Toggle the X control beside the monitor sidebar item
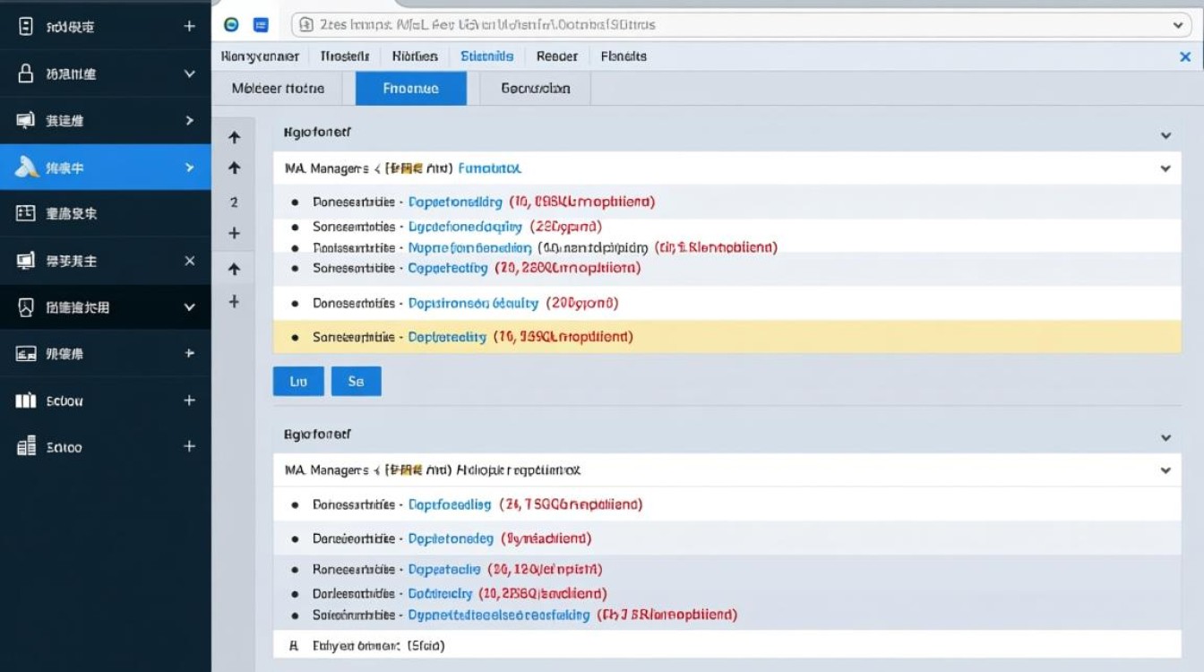Screen dimensions: 1204x672 pyautogui.click(x=189, y=260)
